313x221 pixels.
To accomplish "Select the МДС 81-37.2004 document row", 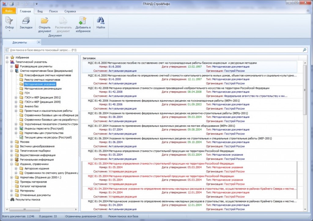I will (190, 129).
